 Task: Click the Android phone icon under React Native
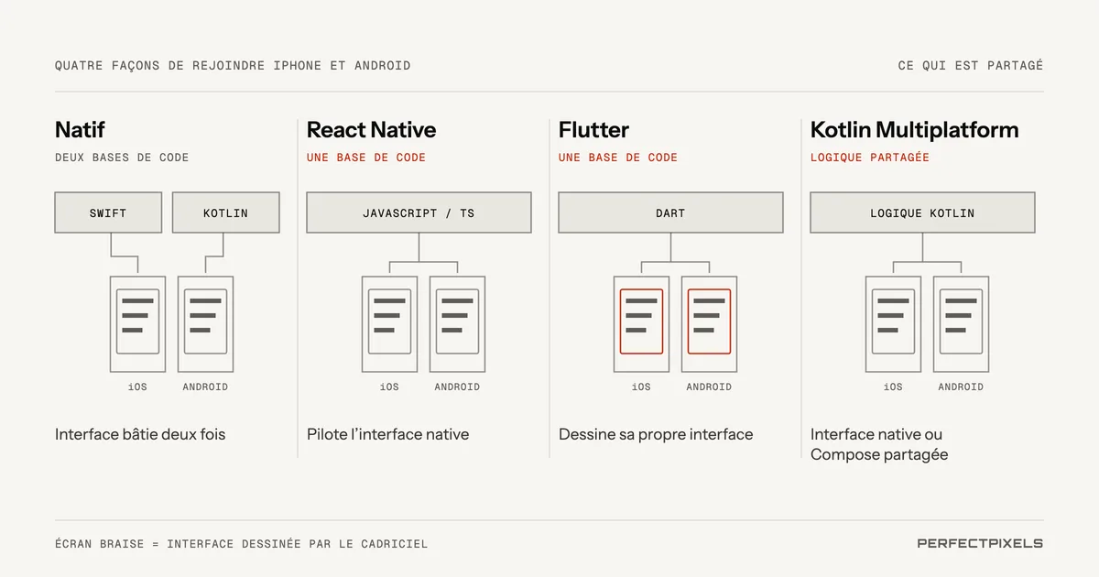click(457, 323)
